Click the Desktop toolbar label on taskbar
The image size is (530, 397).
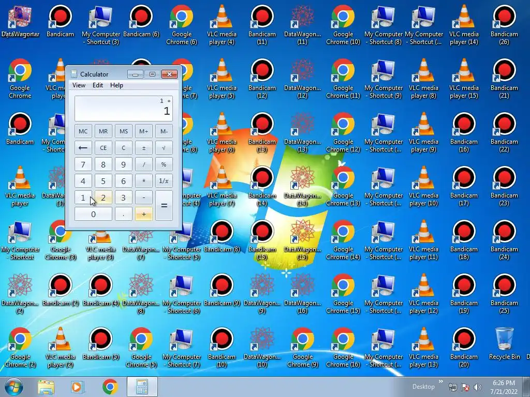pyautogui.click(x=423, y=387)
